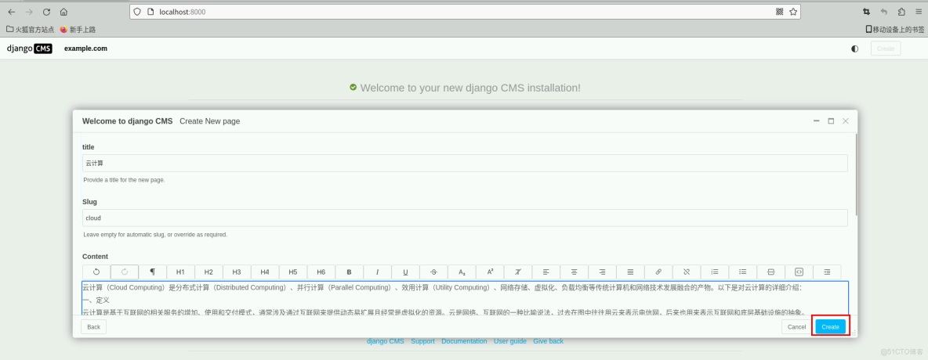Insert a numbered list
The image size is (928, 360).
715,272
